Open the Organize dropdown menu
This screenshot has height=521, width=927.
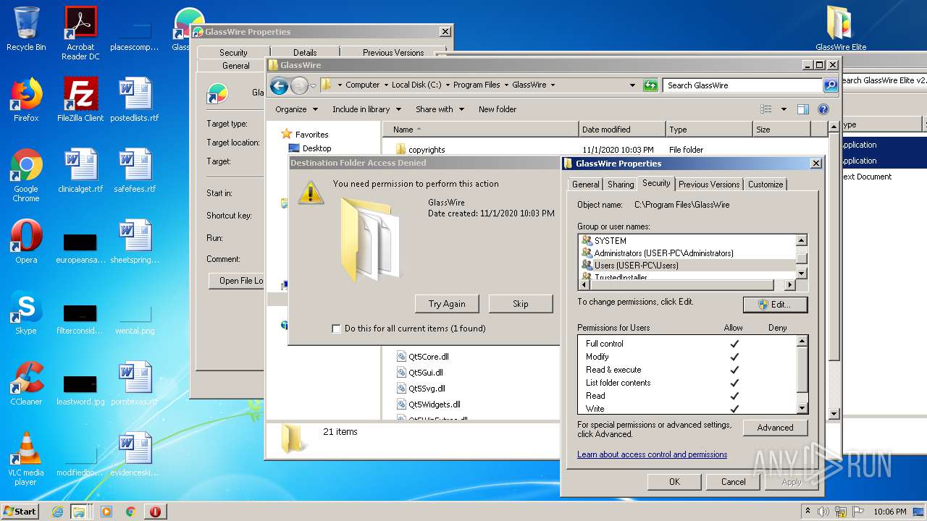pyautogui.click(x=296, y=109)
